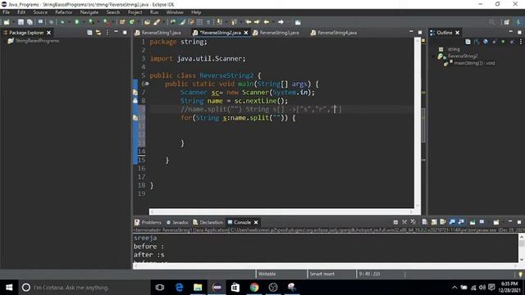Click the Clear Console icon

click(x=425, y=222)
